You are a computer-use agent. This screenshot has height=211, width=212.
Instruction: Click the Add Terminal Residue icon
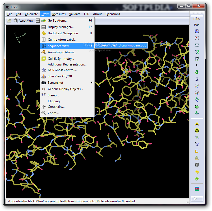[x=197, y=137]
